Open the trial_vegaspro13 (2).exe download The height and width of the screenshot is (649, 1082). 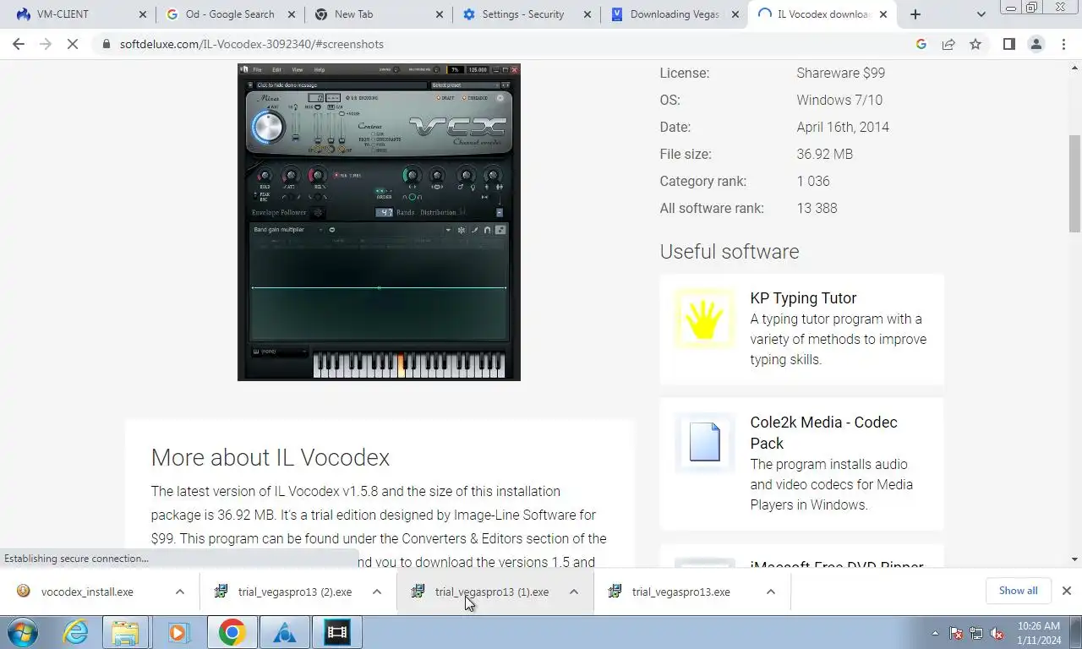point(294,592)
